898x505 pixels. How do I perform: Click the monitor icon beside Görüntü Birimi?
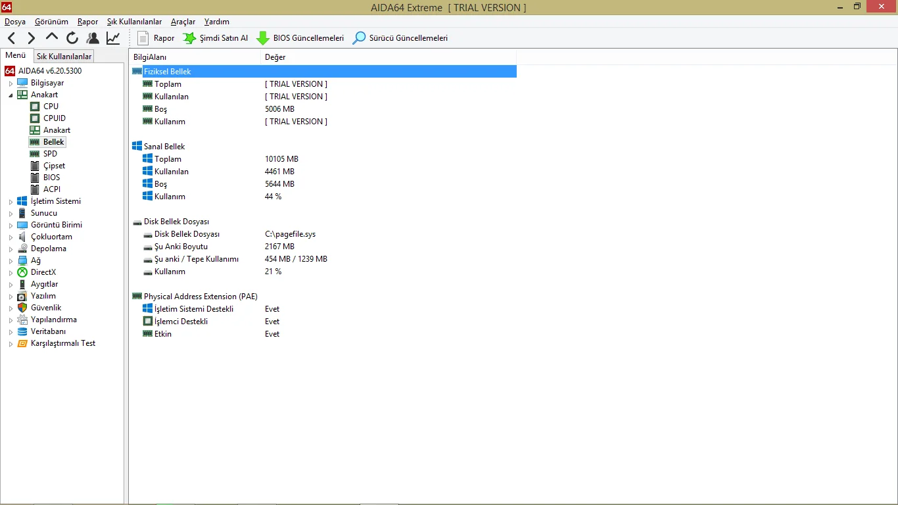point(22,225)
